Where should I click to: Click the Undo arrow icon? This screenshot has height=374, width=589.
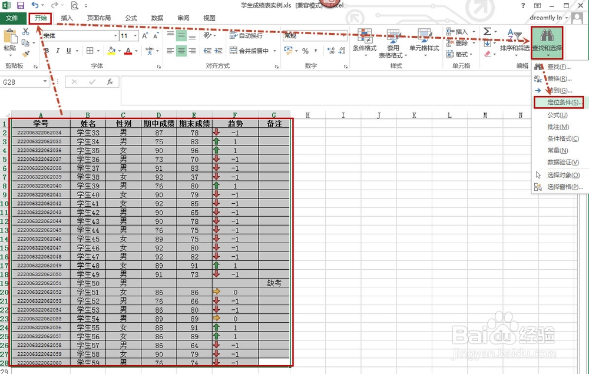point(35,5)
